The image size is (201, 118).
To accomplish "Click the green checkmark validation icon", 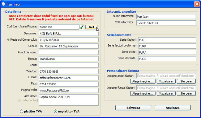I will pyautogui.click(x=82, y=27).
